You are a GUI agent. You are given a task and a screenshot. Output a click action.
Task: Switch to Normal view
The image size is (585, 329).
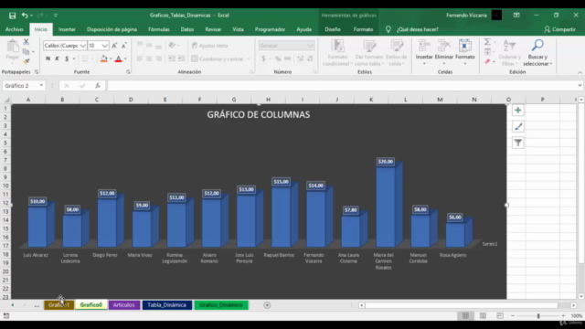pos(465,316)
